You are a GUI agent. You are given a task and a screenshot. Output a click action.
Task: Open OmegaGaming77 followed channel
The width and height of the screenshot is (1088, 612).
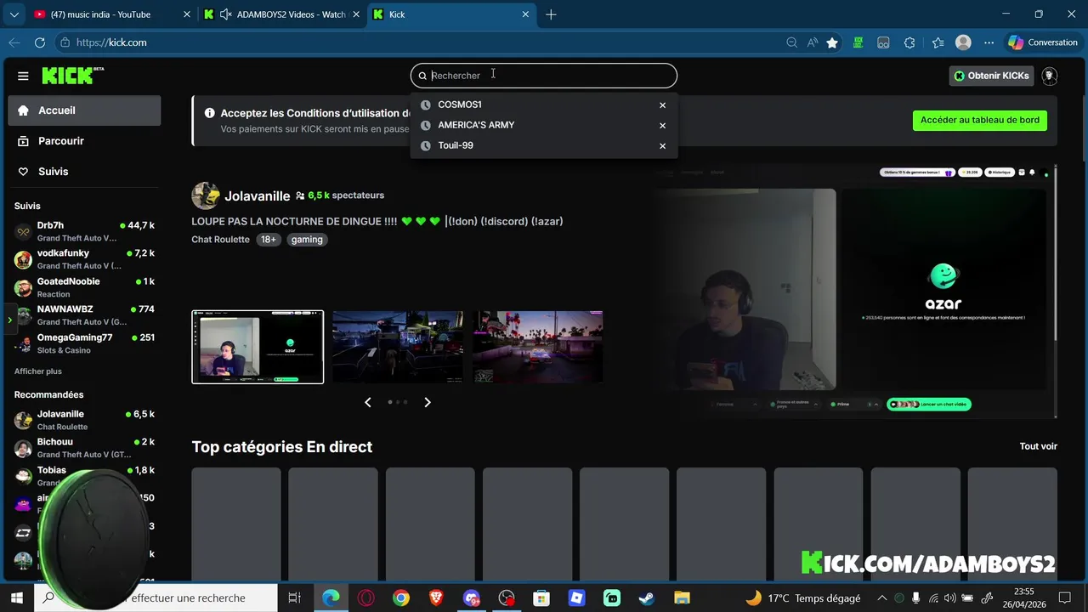[x=84, y=343]
